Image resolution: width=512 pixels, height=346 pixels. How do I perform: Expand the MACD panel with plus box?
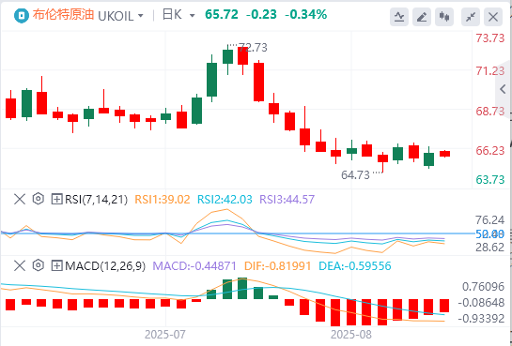point(56,266)
